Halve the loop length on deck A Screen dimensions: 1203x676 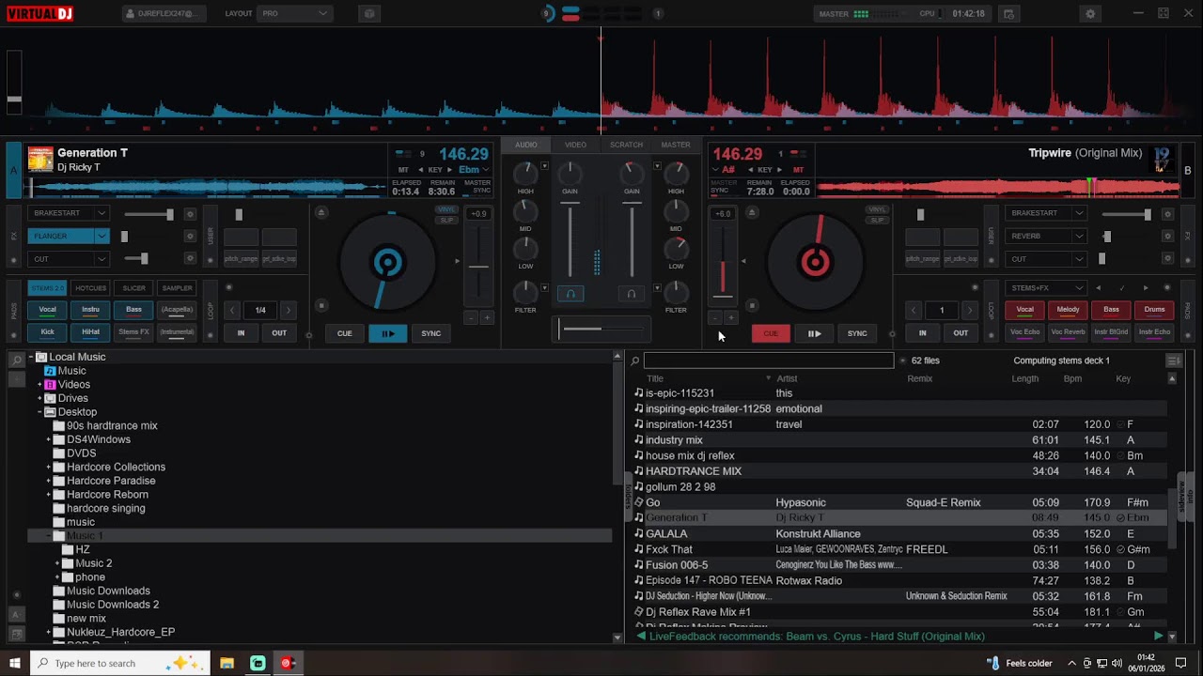tap(232, 310)
